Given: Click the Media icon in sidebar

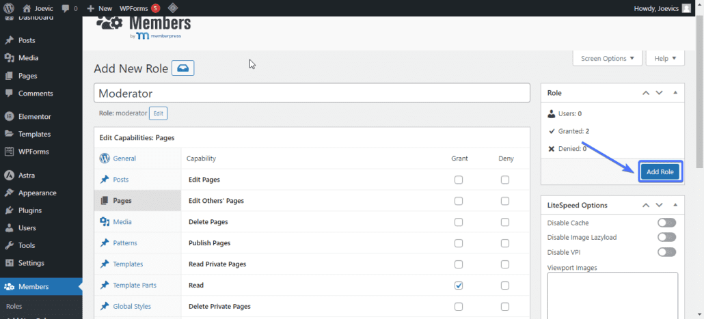Looking at the screenshot, I should (x=9, y=58).
